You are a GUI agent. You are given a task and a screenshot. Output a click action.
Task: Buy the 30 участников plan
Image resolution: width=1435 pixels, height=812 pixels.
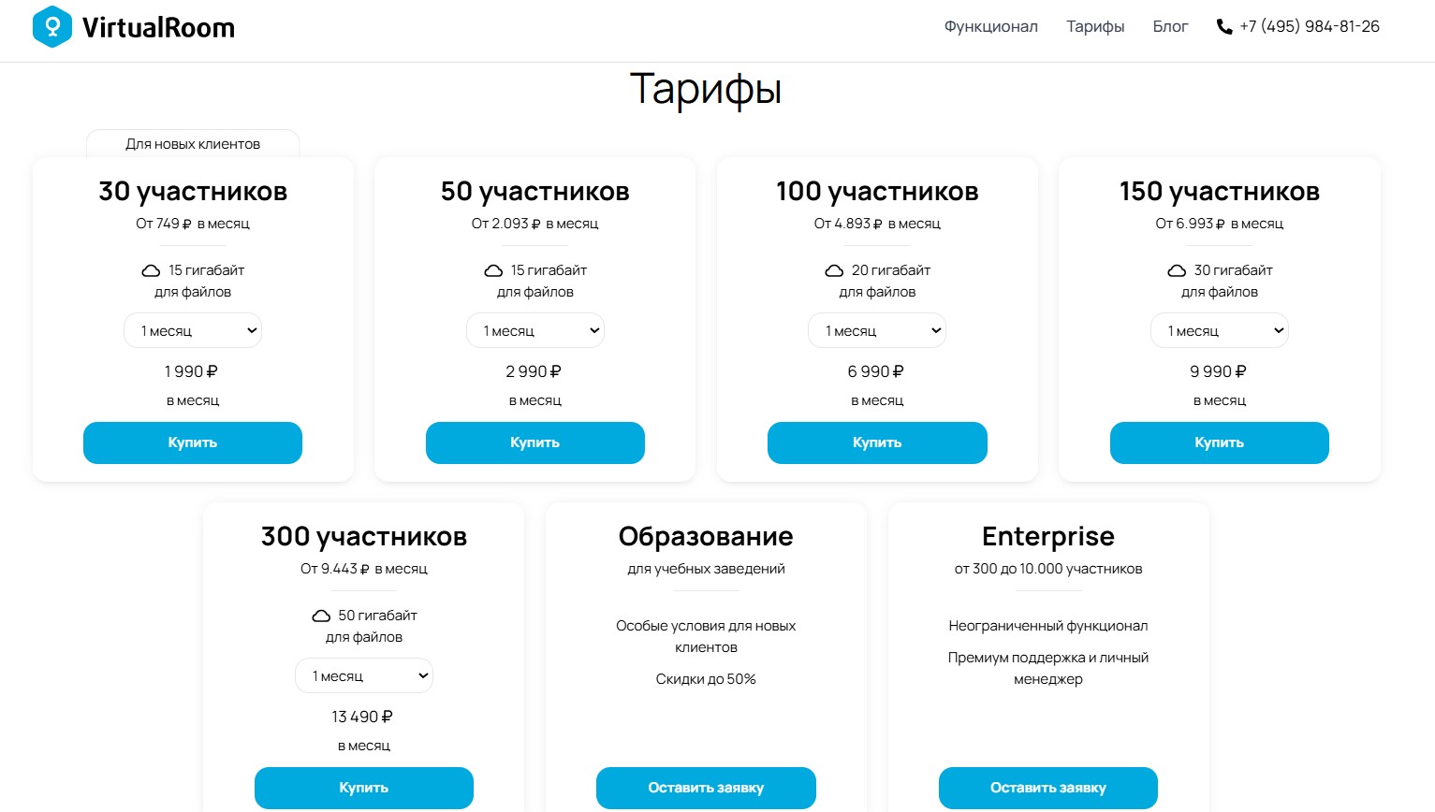click(193, 442)
